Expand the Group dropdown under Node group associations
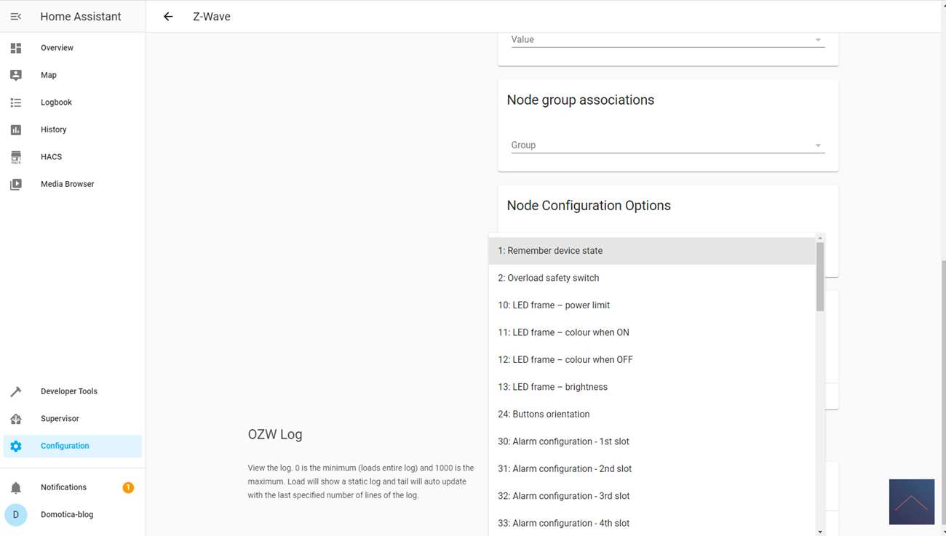Image resolution: width=946 pixels, height=536 pixels. point(667,145)
